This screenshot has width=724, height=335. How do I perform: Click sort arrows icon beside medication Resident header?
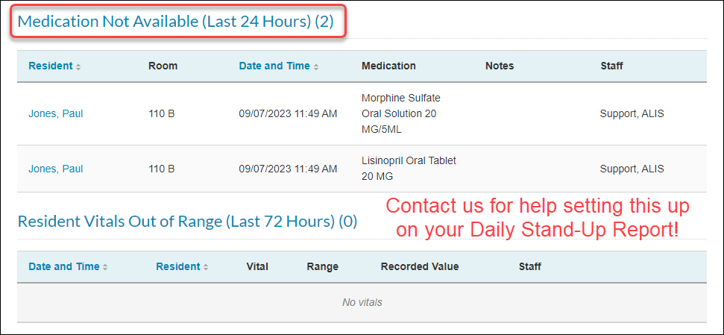point(78,67)
